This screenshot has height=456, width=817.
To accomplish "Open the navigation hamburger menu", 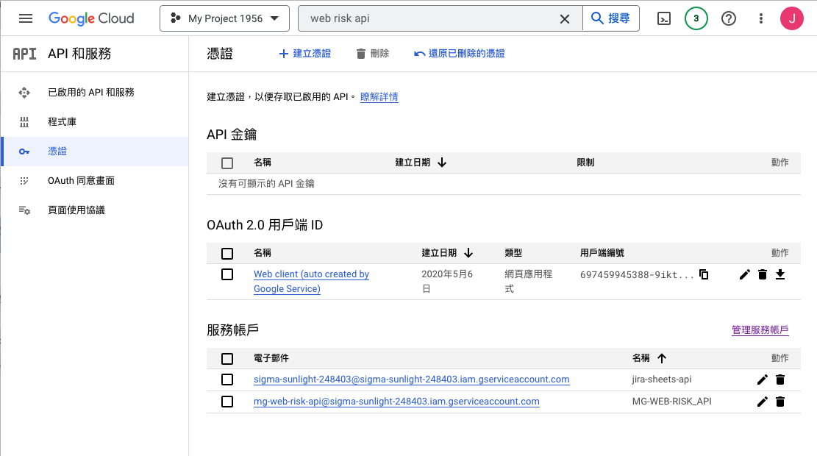I will coord(25,18).
